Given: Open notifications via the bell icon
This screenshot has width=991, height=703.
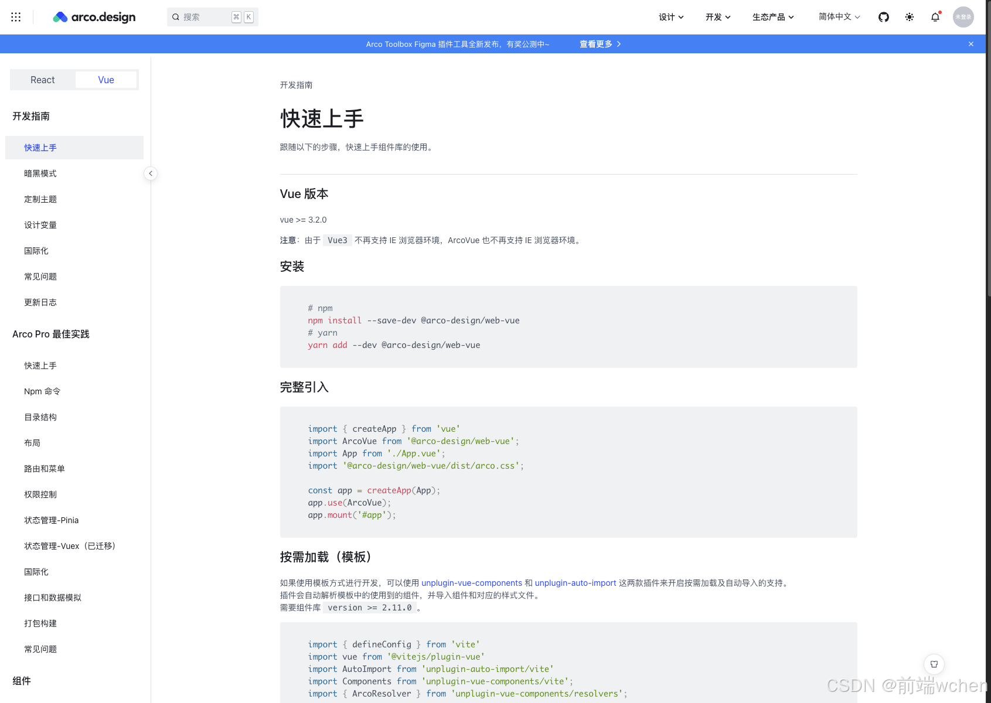Looking at the screenshot, I should 935,18.
